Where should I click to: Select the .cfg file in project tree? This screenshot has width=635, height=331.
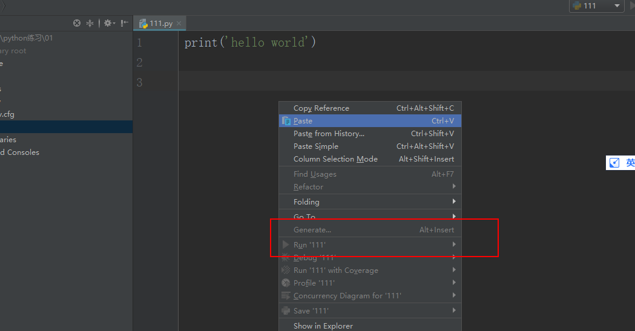coord(7,114)
